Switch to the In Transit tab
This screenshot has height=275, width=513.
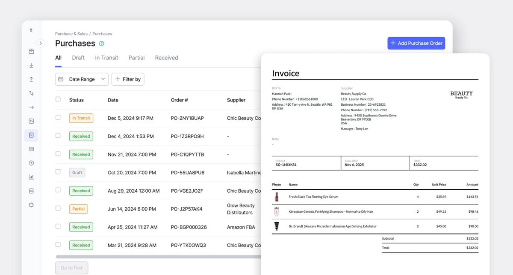(x=106, y=58)
